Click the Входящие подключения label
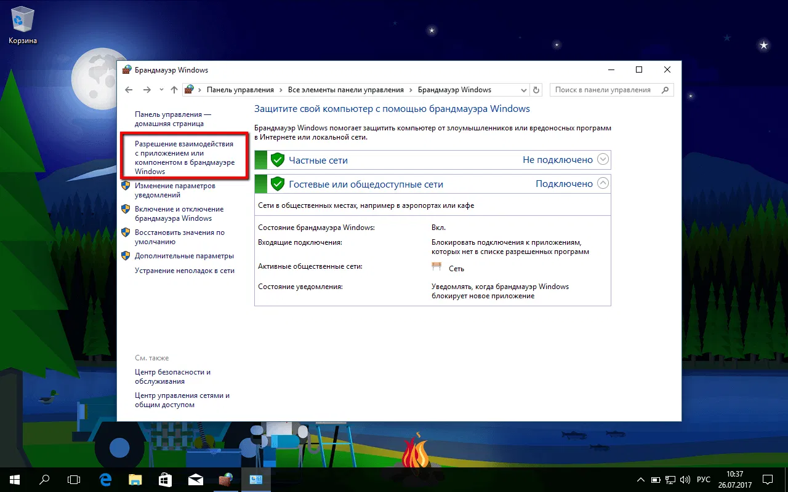 (300, 242)
